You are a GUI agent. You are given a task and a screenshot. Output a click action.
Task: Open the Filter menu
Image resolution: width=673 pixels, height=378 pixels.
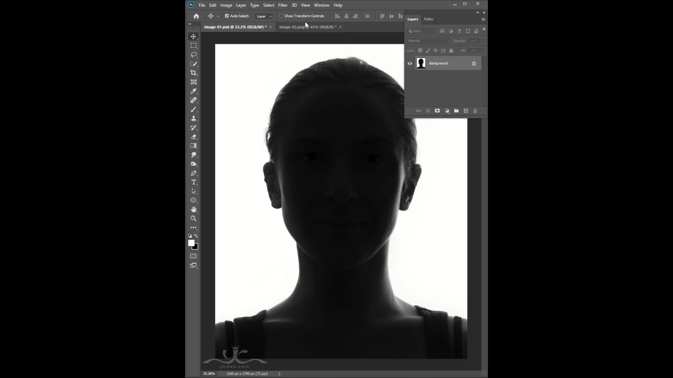tap(283, 5)
